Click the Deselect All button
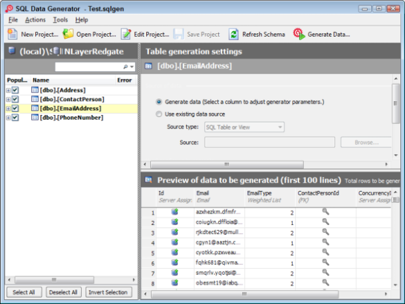This screenshot has width=405, height=304. coord(63,292)
